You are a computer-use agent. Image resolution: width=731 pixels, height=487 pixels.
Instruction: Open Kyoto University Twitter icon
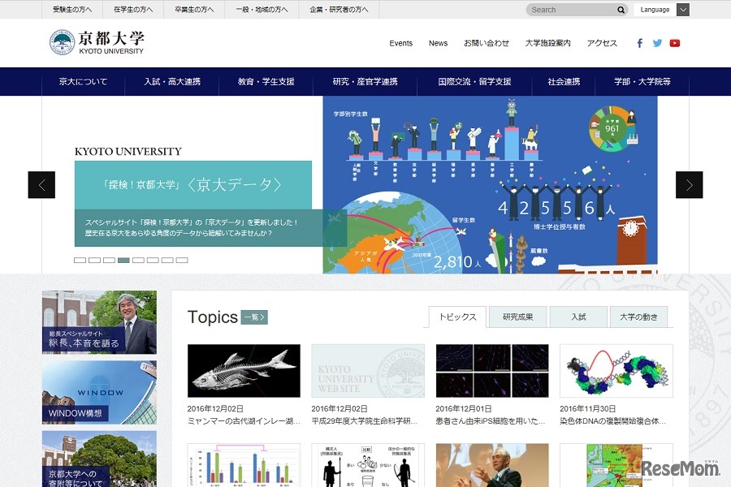657,43
